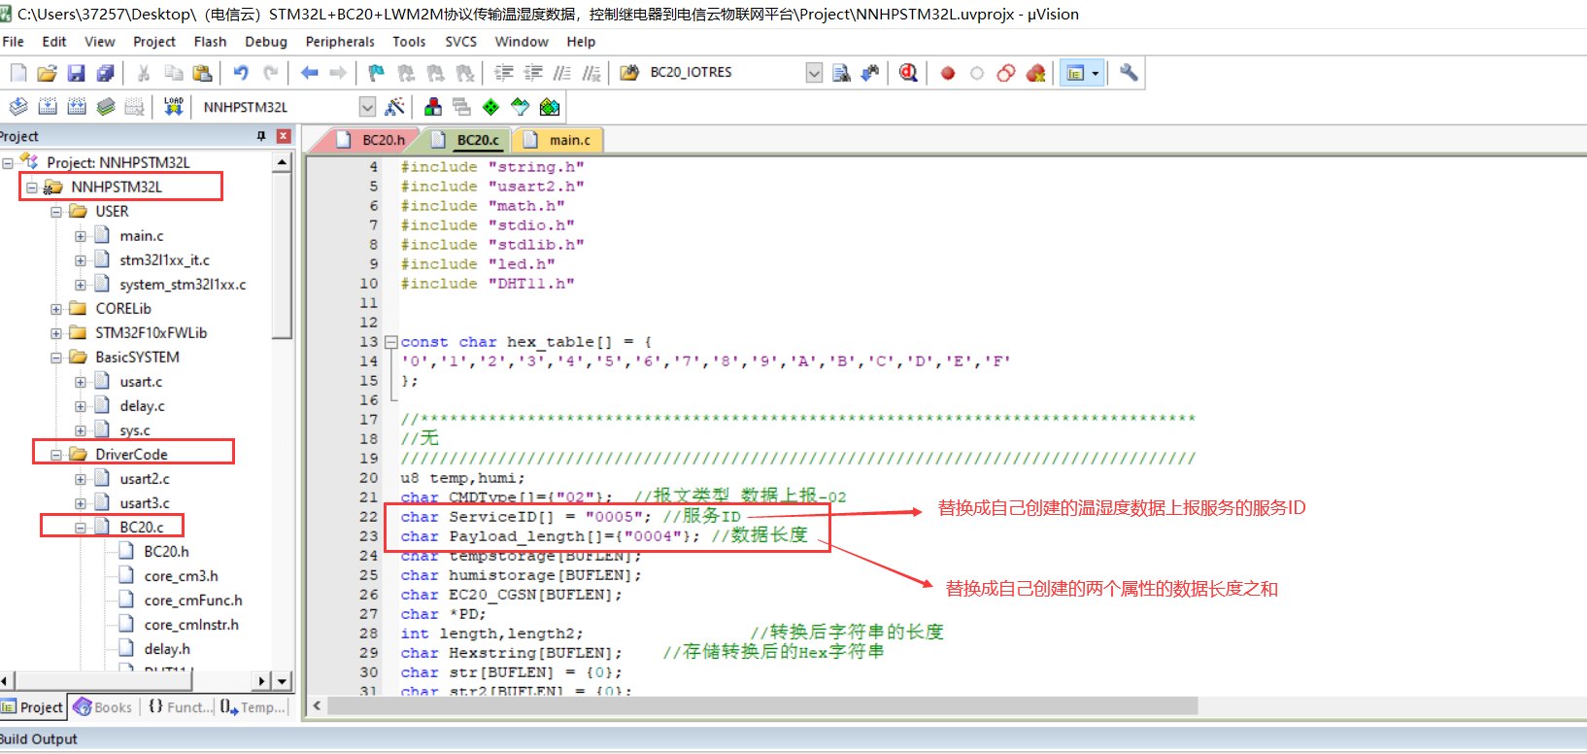1587x754 pixels.
Task: Switch to the Templates panel tab
Action: click(x=253, y=707)
